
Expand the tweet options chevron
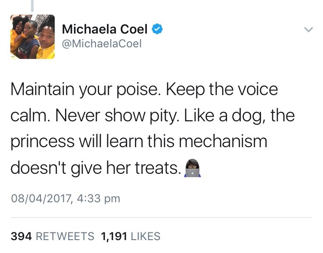coord(308,30)
